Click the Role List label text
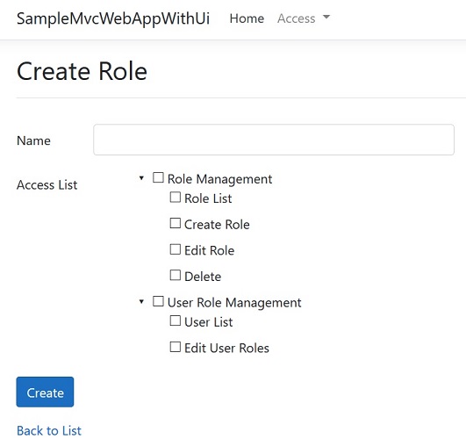The height and width of the screenshot is (439, 466). click(x=208, y=198)
